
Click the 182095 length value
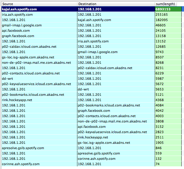[162, 20]
